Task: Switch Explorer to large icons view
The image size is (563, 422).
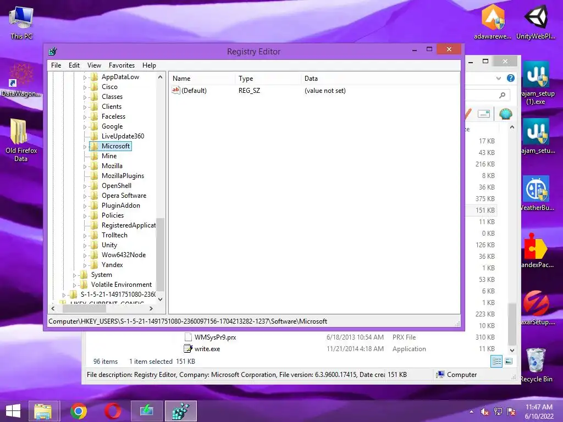Action: point(509,362)
